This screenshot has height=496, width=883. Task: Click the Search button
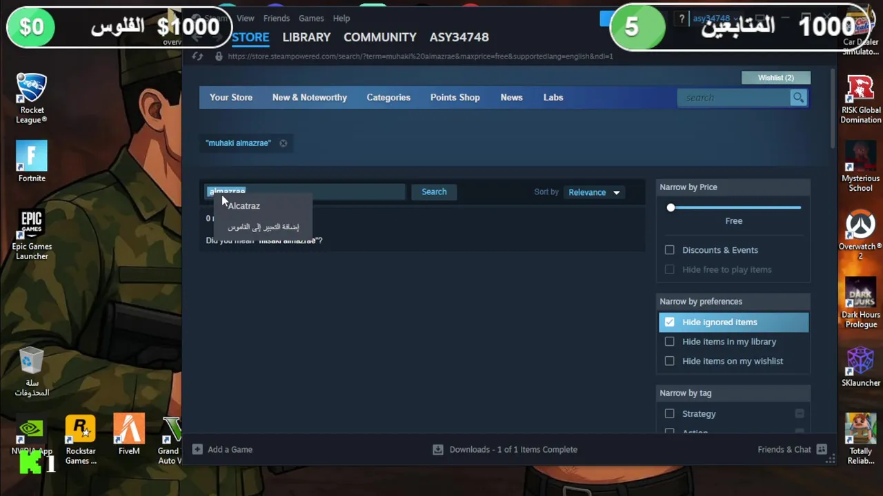pyautogui.click(x=434, y=192)
